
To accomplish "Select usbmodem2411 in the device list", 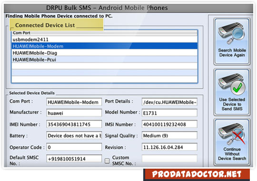I will click(x=105, y=39).
